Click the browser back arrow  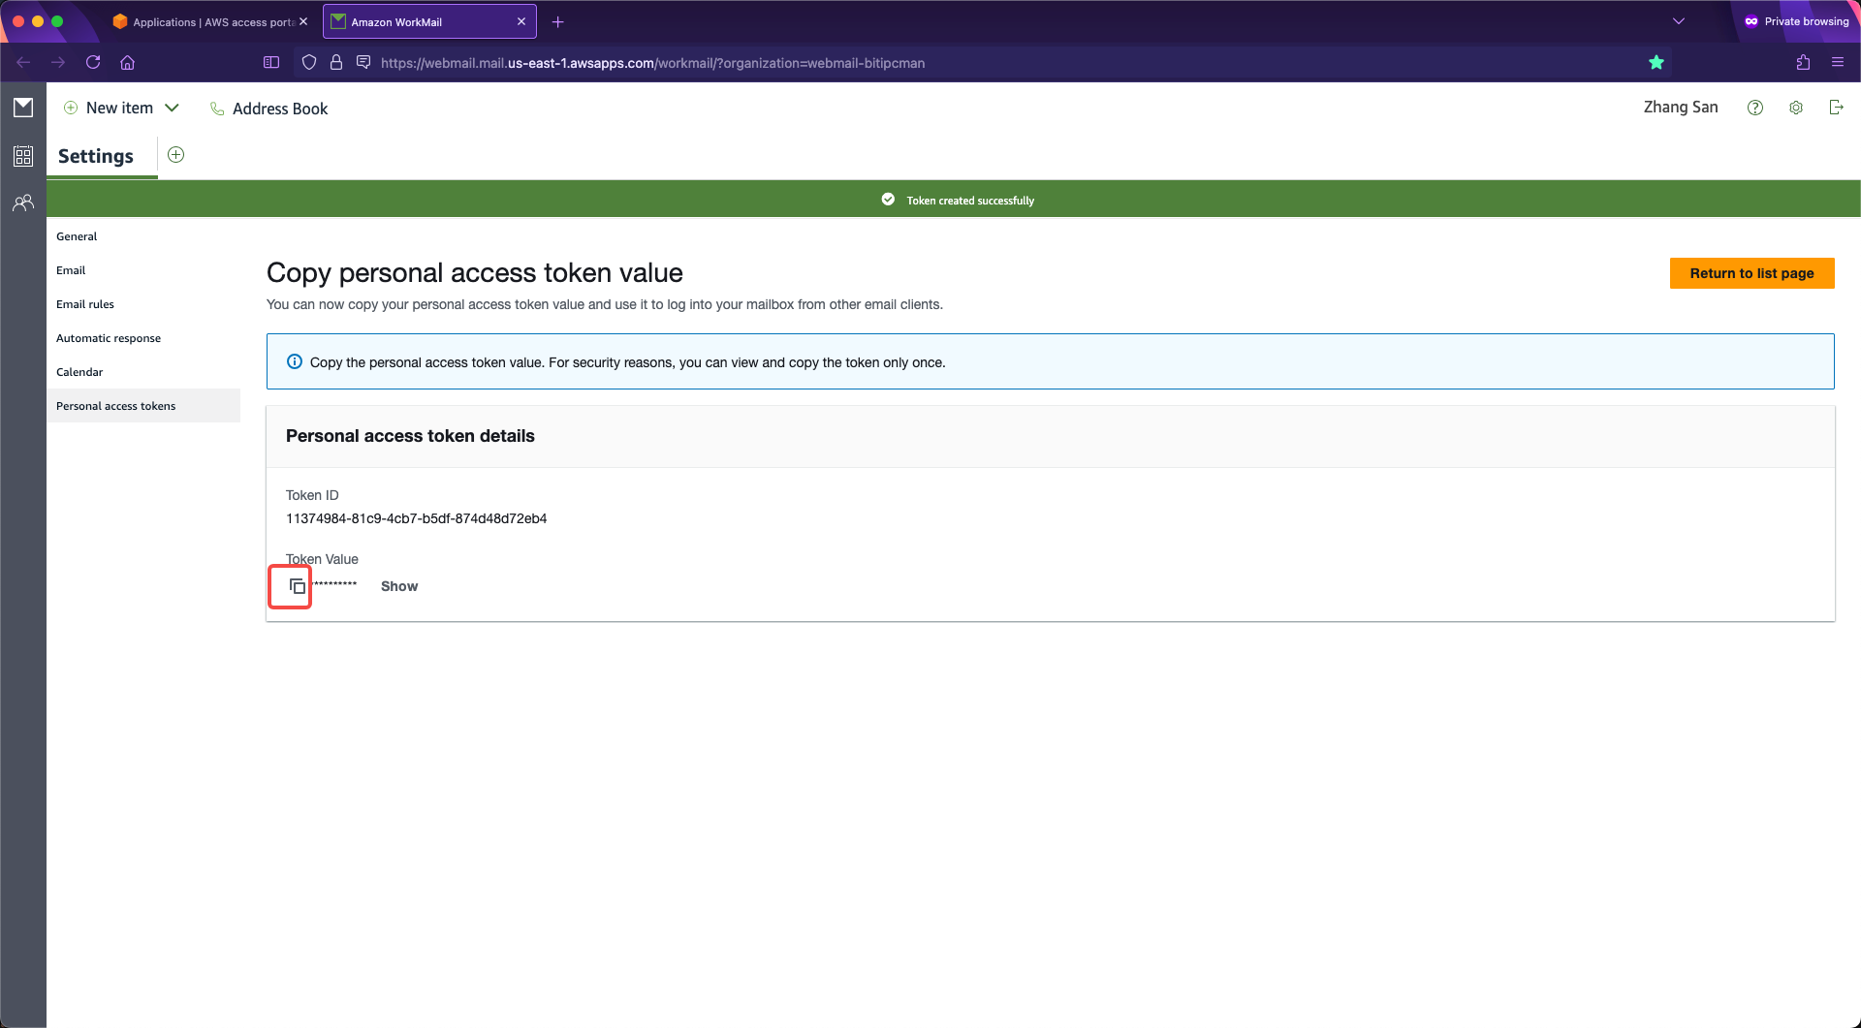(x=23, y=62)
